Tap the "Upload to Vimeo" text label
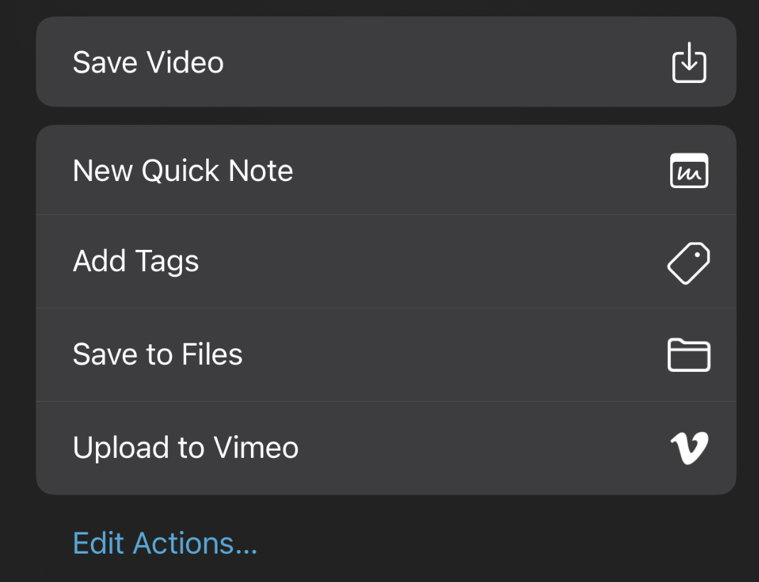The image size is (759, 582). [x=185, y=448]
